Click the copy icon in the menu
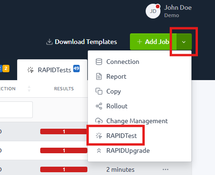This screenshot has width=215, height=175. click(x=99, y=91)
